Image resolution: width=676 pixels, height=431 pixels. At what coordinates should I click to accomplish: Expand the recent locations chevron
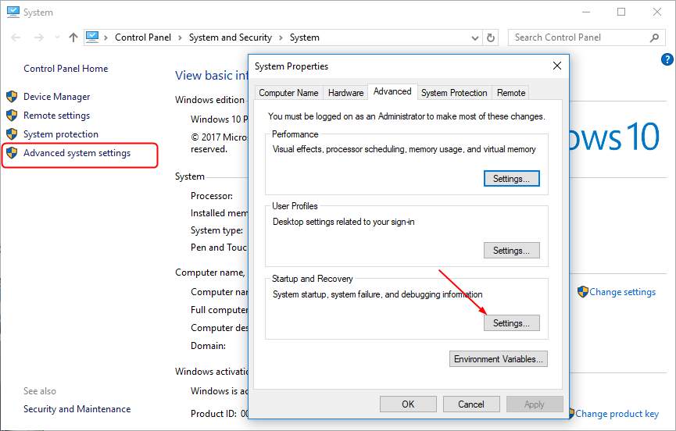pos(55,37)
